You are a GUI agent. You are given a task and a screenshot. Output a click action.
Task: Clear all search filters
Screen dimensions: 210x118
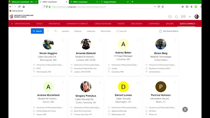tap(121, 31)
